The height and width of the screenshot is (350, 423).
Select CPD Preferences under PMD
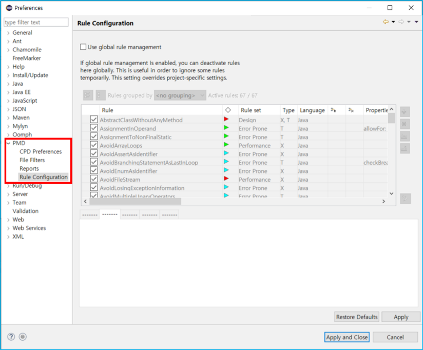[41, 151]
